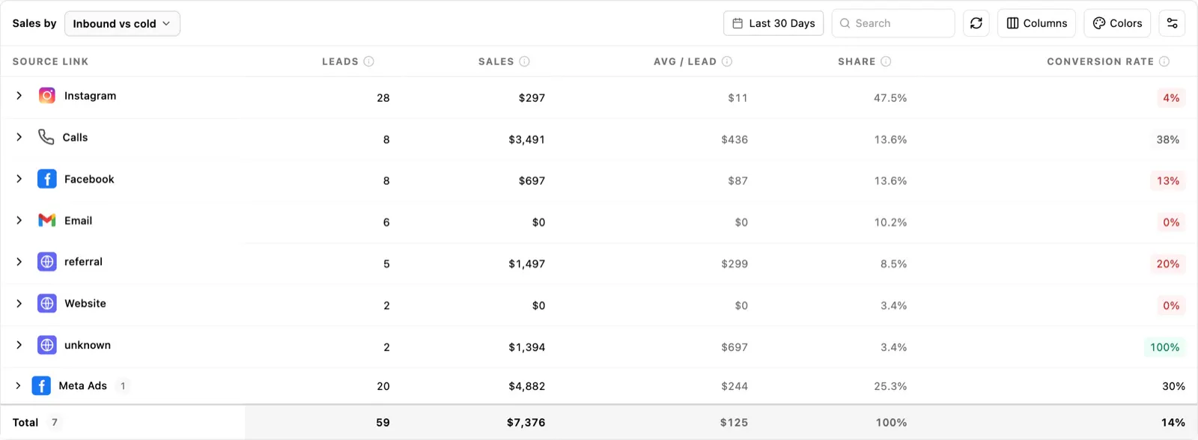Click the refresh data icon
The height and width of the screenshot is (440, 1198).
click(976, 23)
